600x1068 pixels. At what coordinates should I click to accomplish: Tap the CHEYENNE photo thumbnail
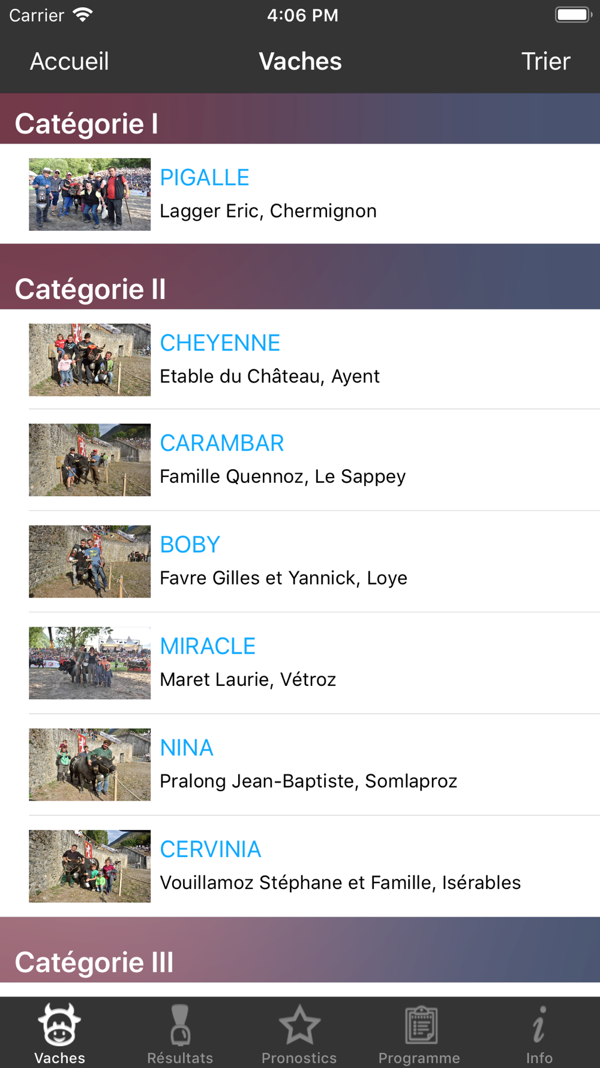90,360
